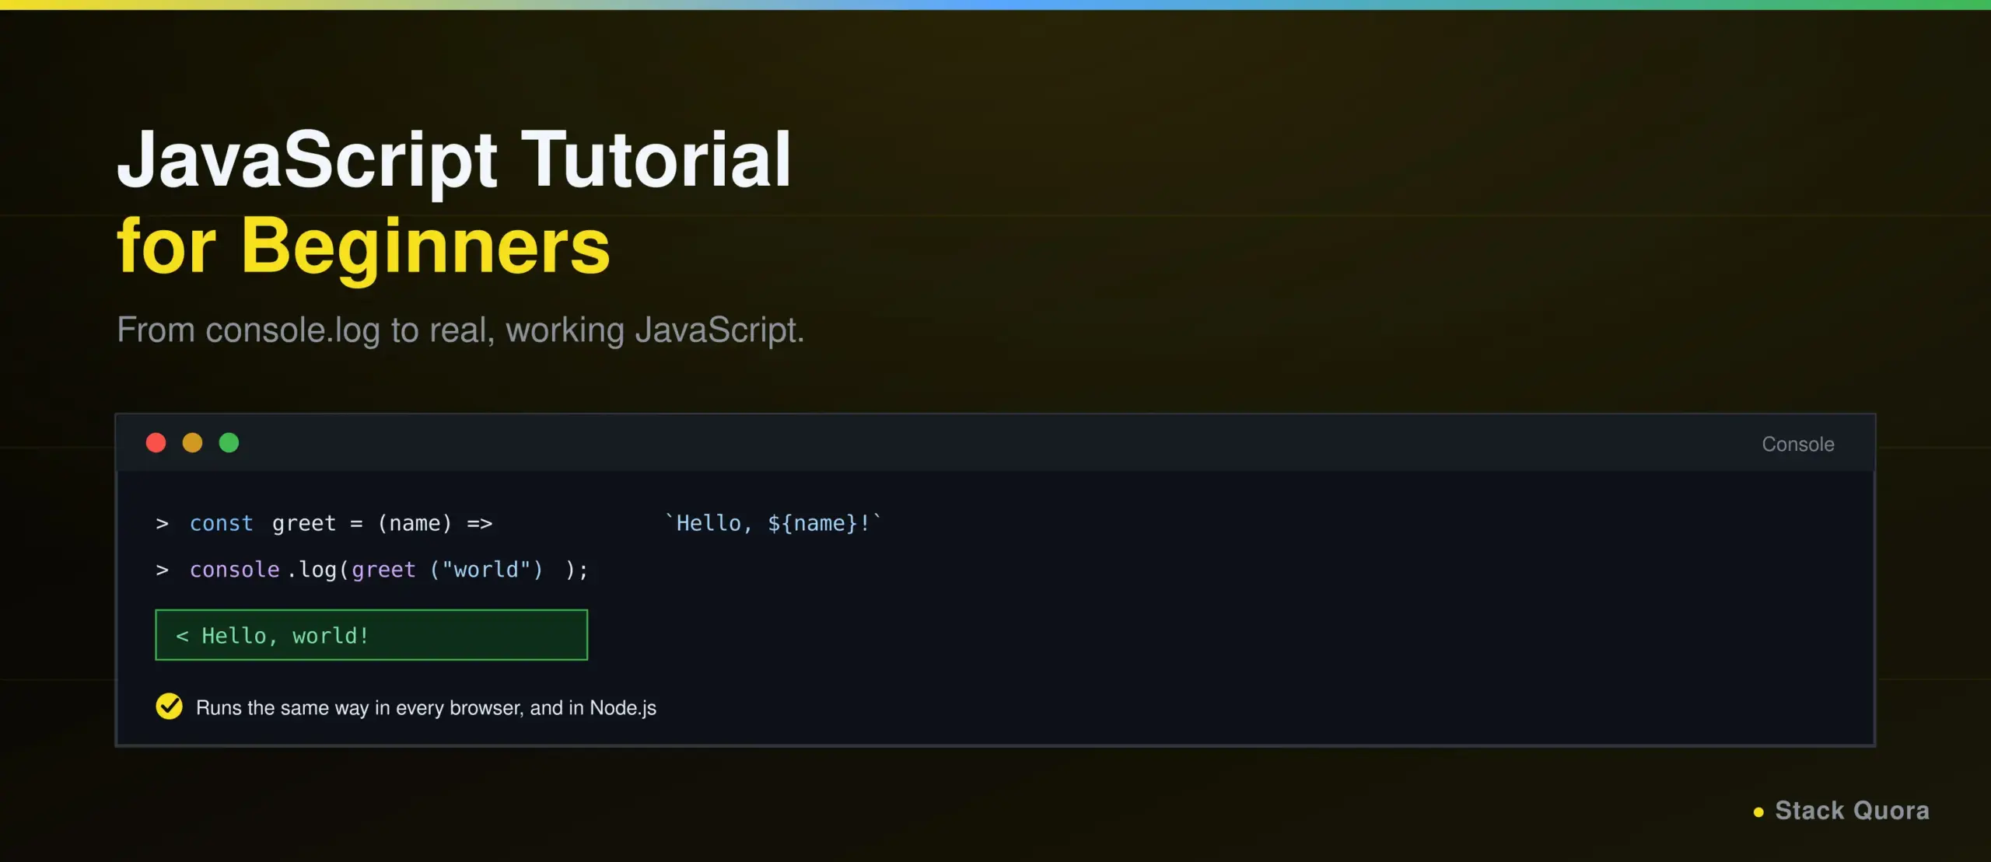Viewport: 1991px width, 862px height.
Task: Click the yellow checkmark badge icon
Action: point(169,707)
